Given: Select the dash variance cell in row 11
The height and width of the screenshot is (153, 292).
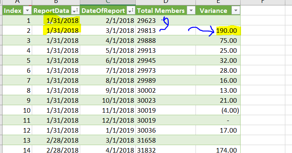Looking at the screenshot, I should tap(218, 120).
